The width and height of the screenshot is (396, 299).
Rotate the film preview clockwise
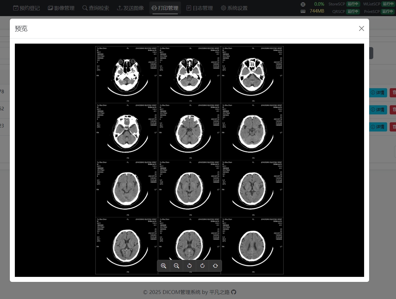click(x=202, y=266)
